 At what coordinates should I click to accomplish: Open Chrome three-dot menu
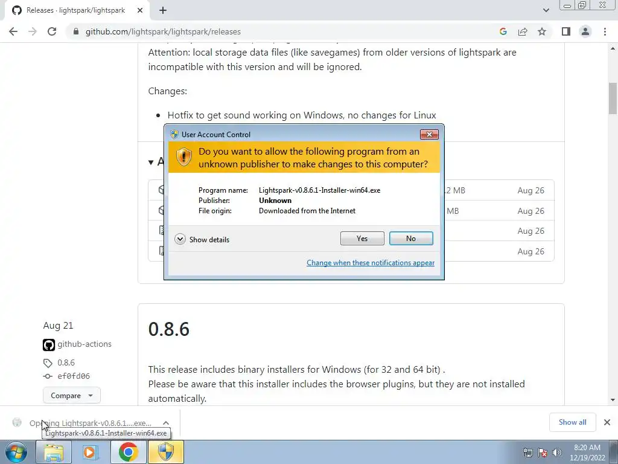(x=605, y=31)
